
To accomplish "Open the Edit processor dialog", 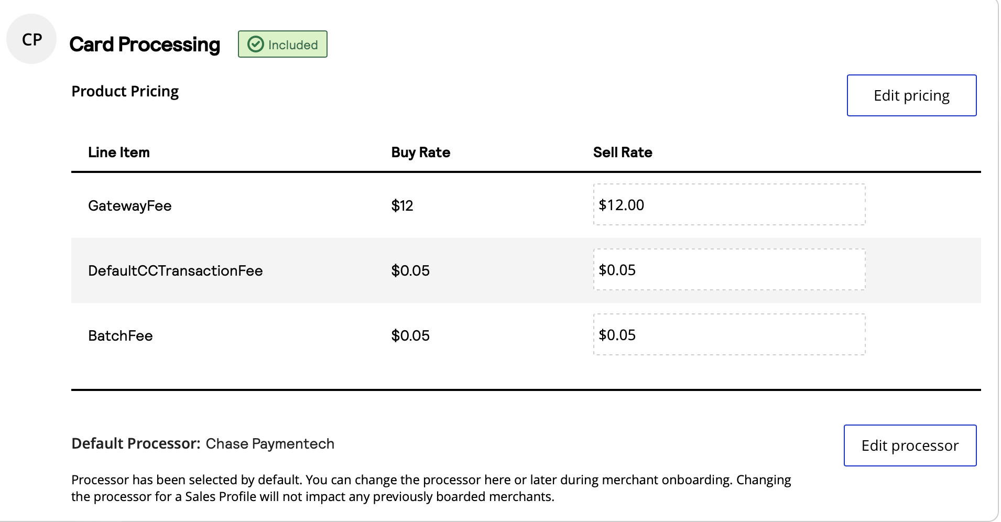I will pyautogui.click(x=909, y=445).
